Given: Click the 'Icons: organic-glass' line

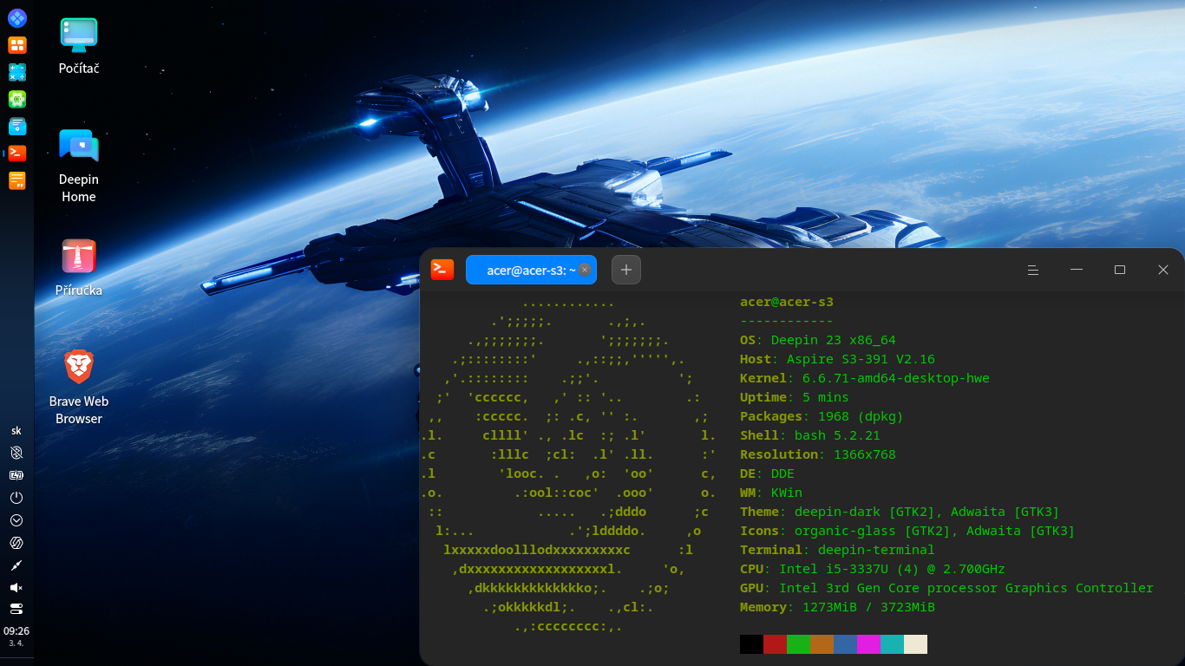Looking at the screenshot, I should click(907, 531).
